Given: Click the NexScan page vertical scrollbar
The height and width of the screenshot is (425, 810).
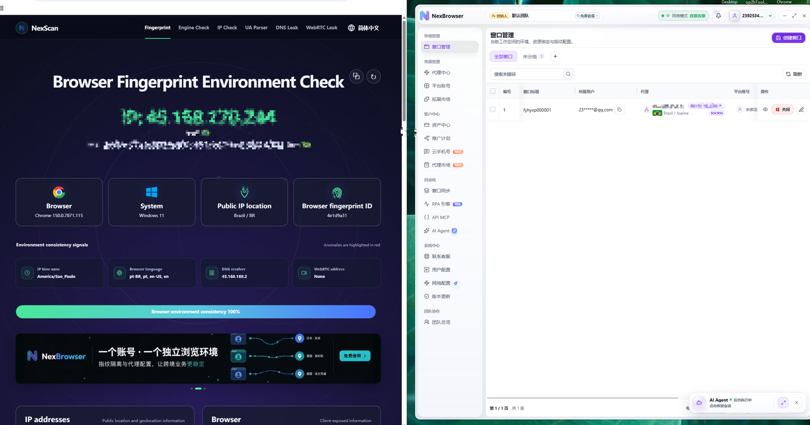Looking at the screenshot, I should click(x=404, y=72).
